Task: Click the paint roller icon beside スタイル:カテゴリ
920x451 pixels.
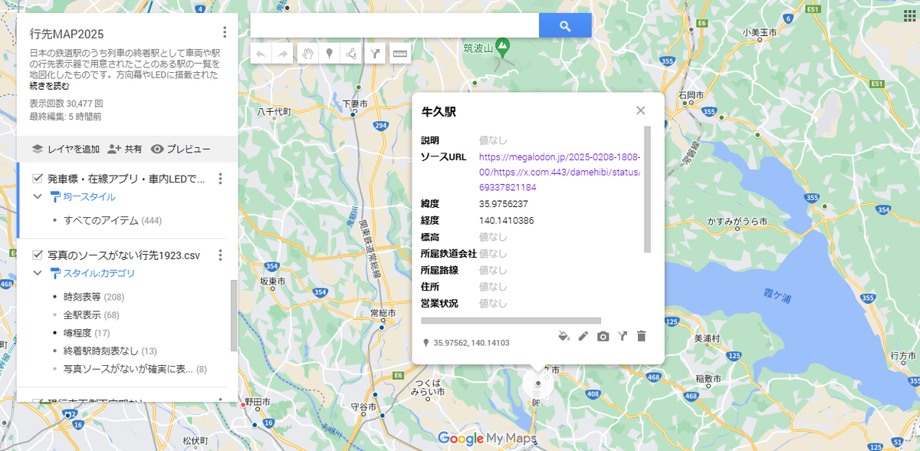Action: click(55, 274)
